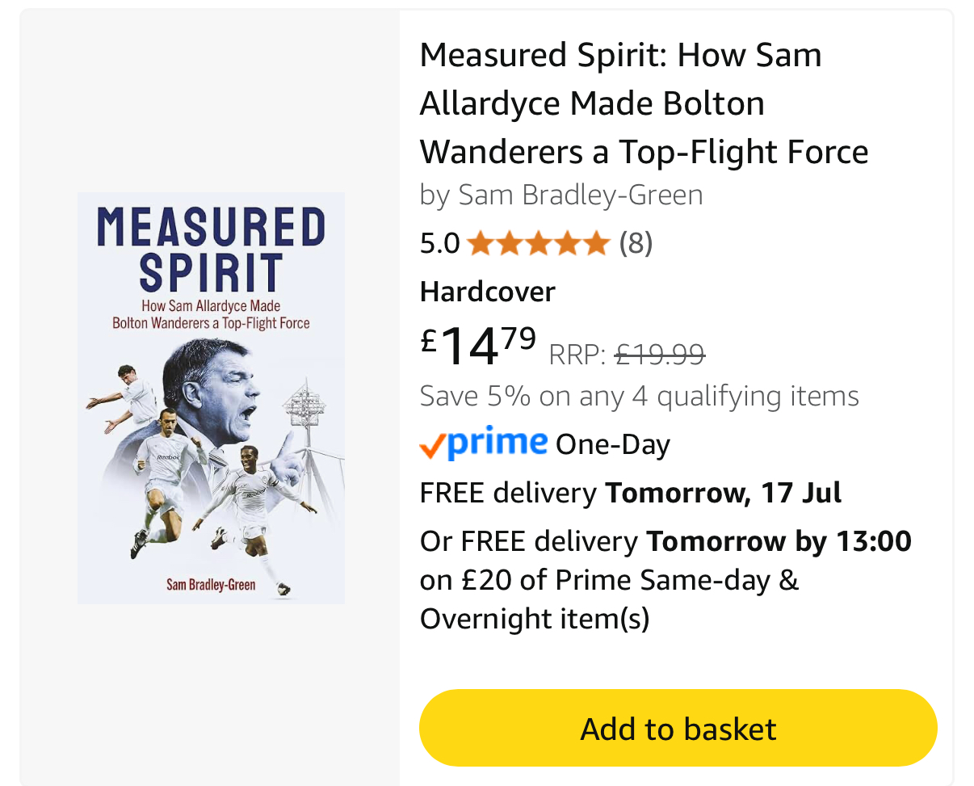Open the (8) reviews count link
This screenshot has width=974, height=786.
636,242
